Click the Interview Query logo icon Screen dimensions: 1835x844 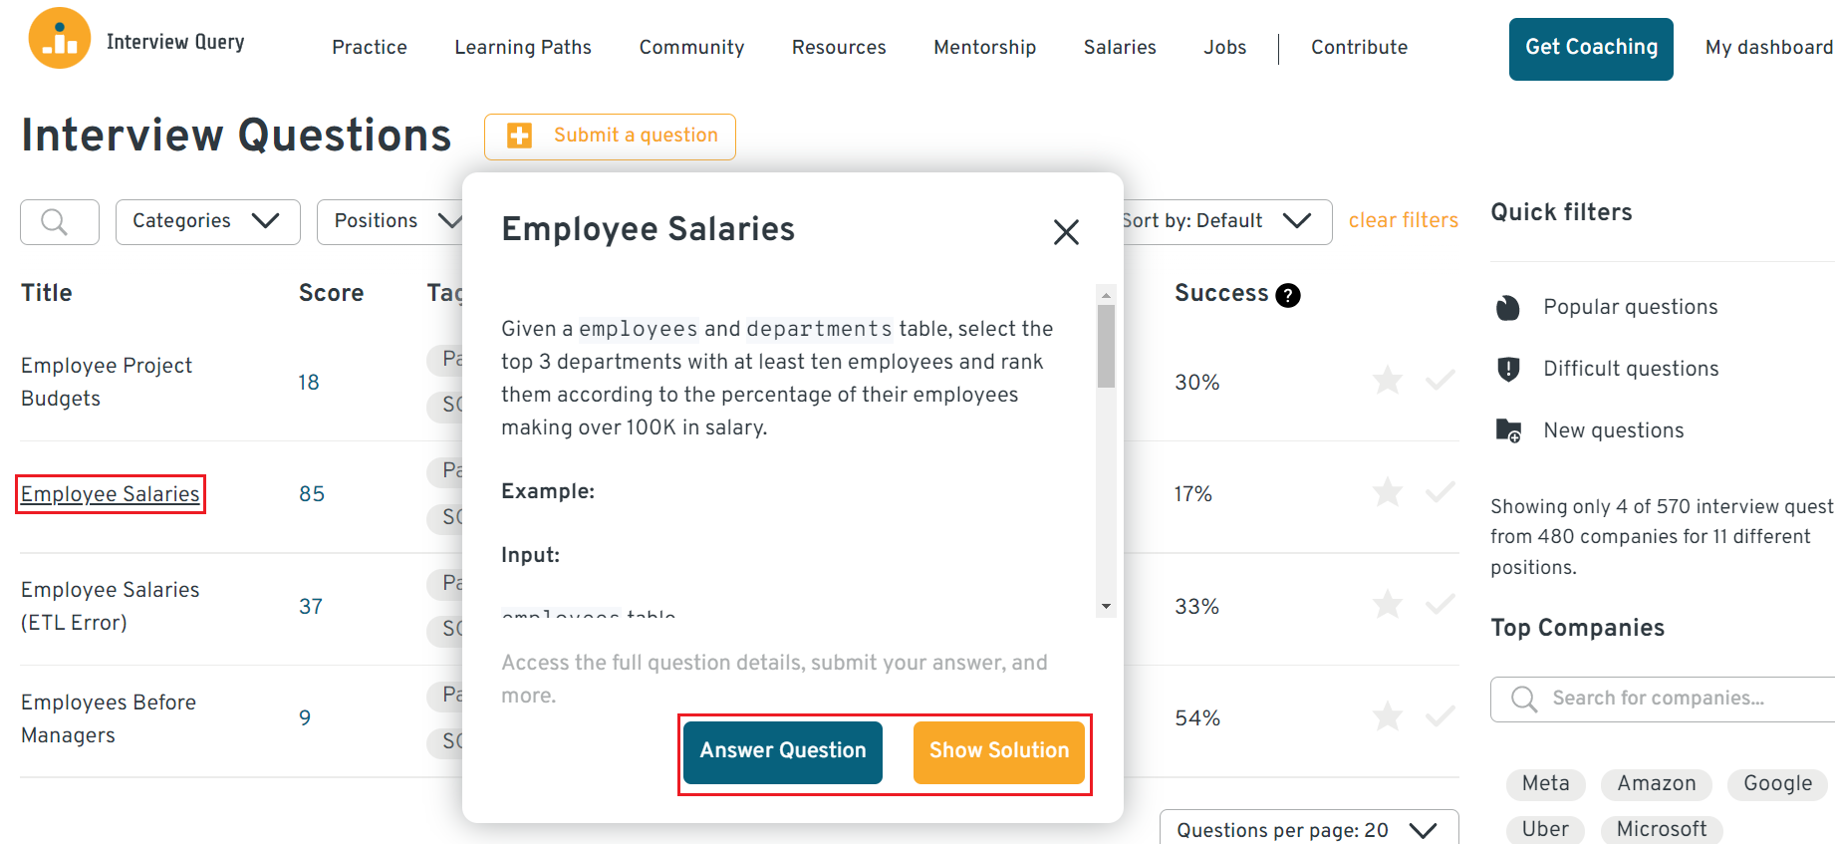tap(60, 37)
